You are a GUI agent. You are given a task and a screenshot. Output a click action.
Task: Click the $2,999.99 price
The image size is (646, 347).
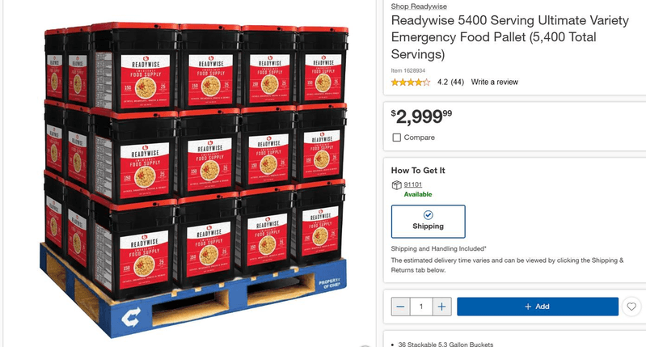[421, 116]
